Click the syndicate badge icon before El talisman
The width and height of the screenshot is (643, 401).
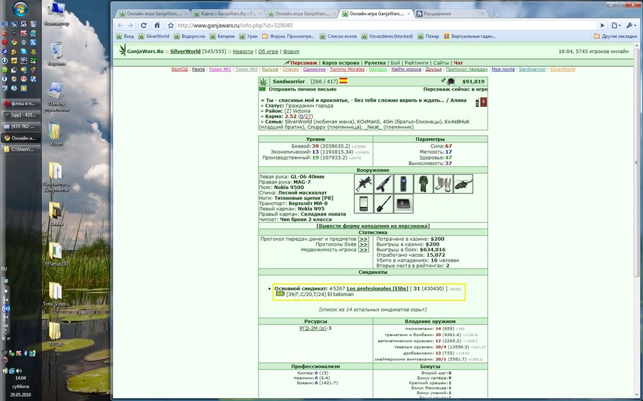pyautogui.click(x=280, y=294)
